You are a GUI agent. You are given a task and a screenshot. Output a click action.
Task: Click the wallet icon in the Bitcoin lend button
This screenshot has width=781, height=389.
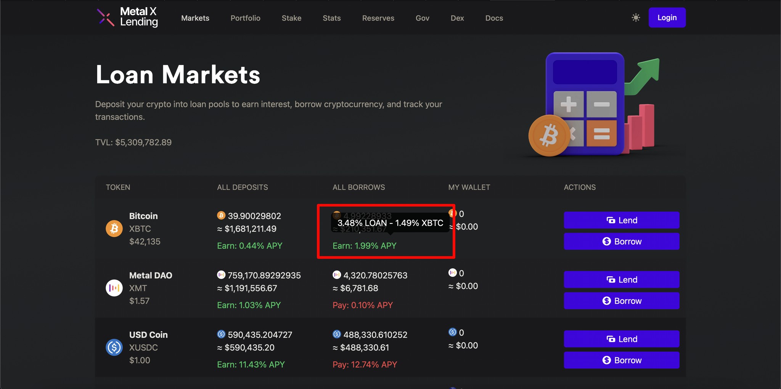point(611,220)
